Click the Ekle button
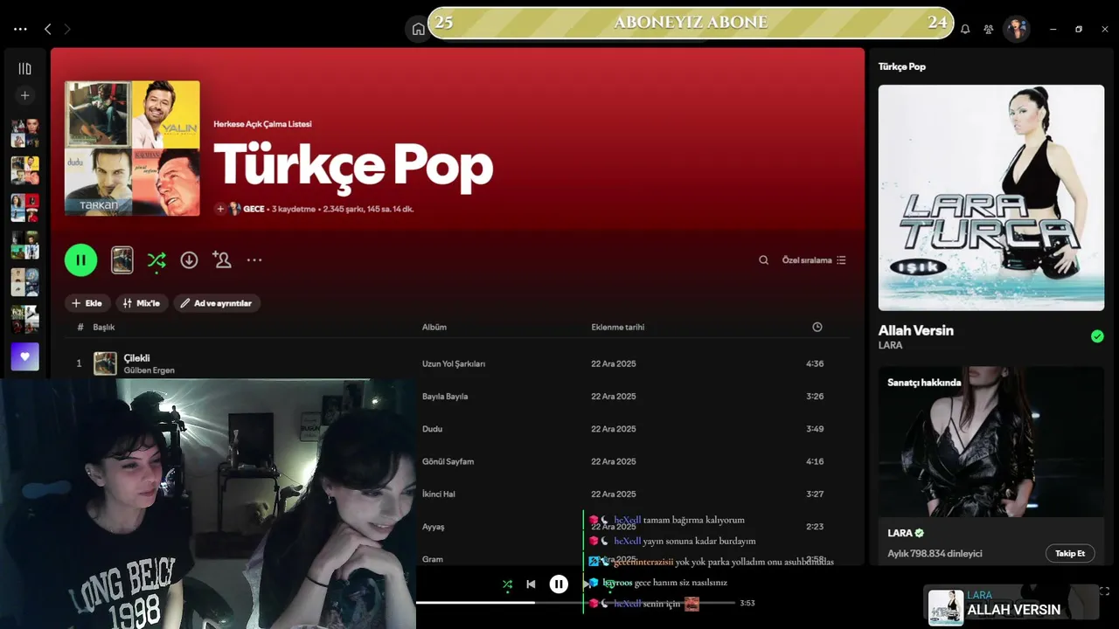The height and width of the screenshot is (629, 1119). (x=87, y=303)
